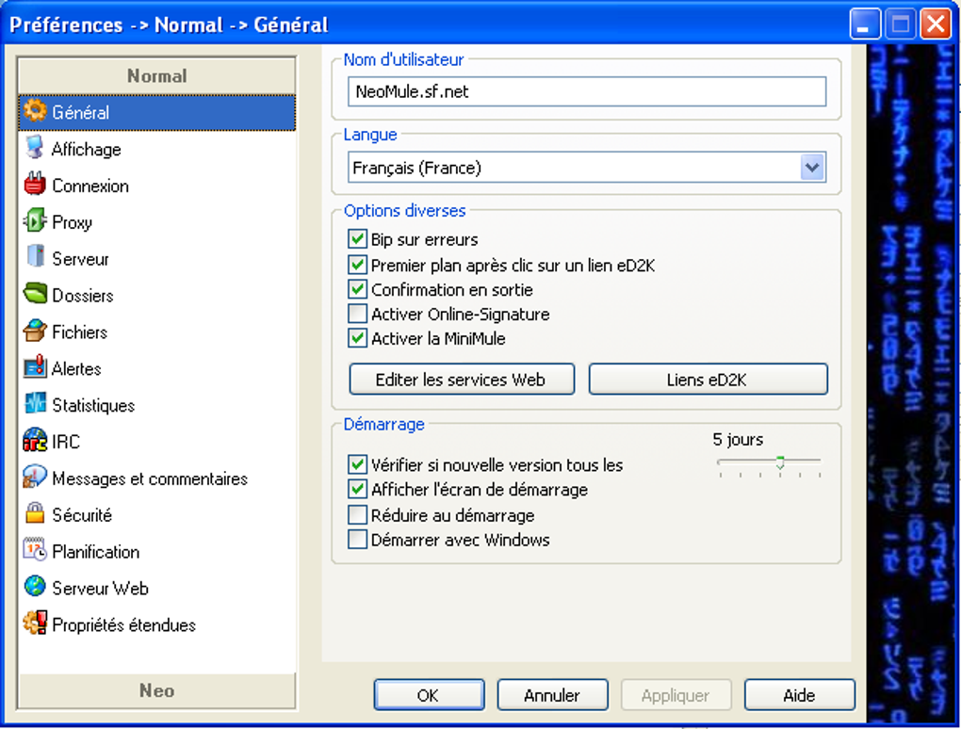Screen dimensions: 961x729
Task: Click the Statistiques graph icon
Action: (35, 405)
